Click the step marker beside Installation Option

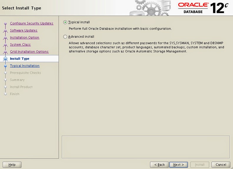(6, 38)
